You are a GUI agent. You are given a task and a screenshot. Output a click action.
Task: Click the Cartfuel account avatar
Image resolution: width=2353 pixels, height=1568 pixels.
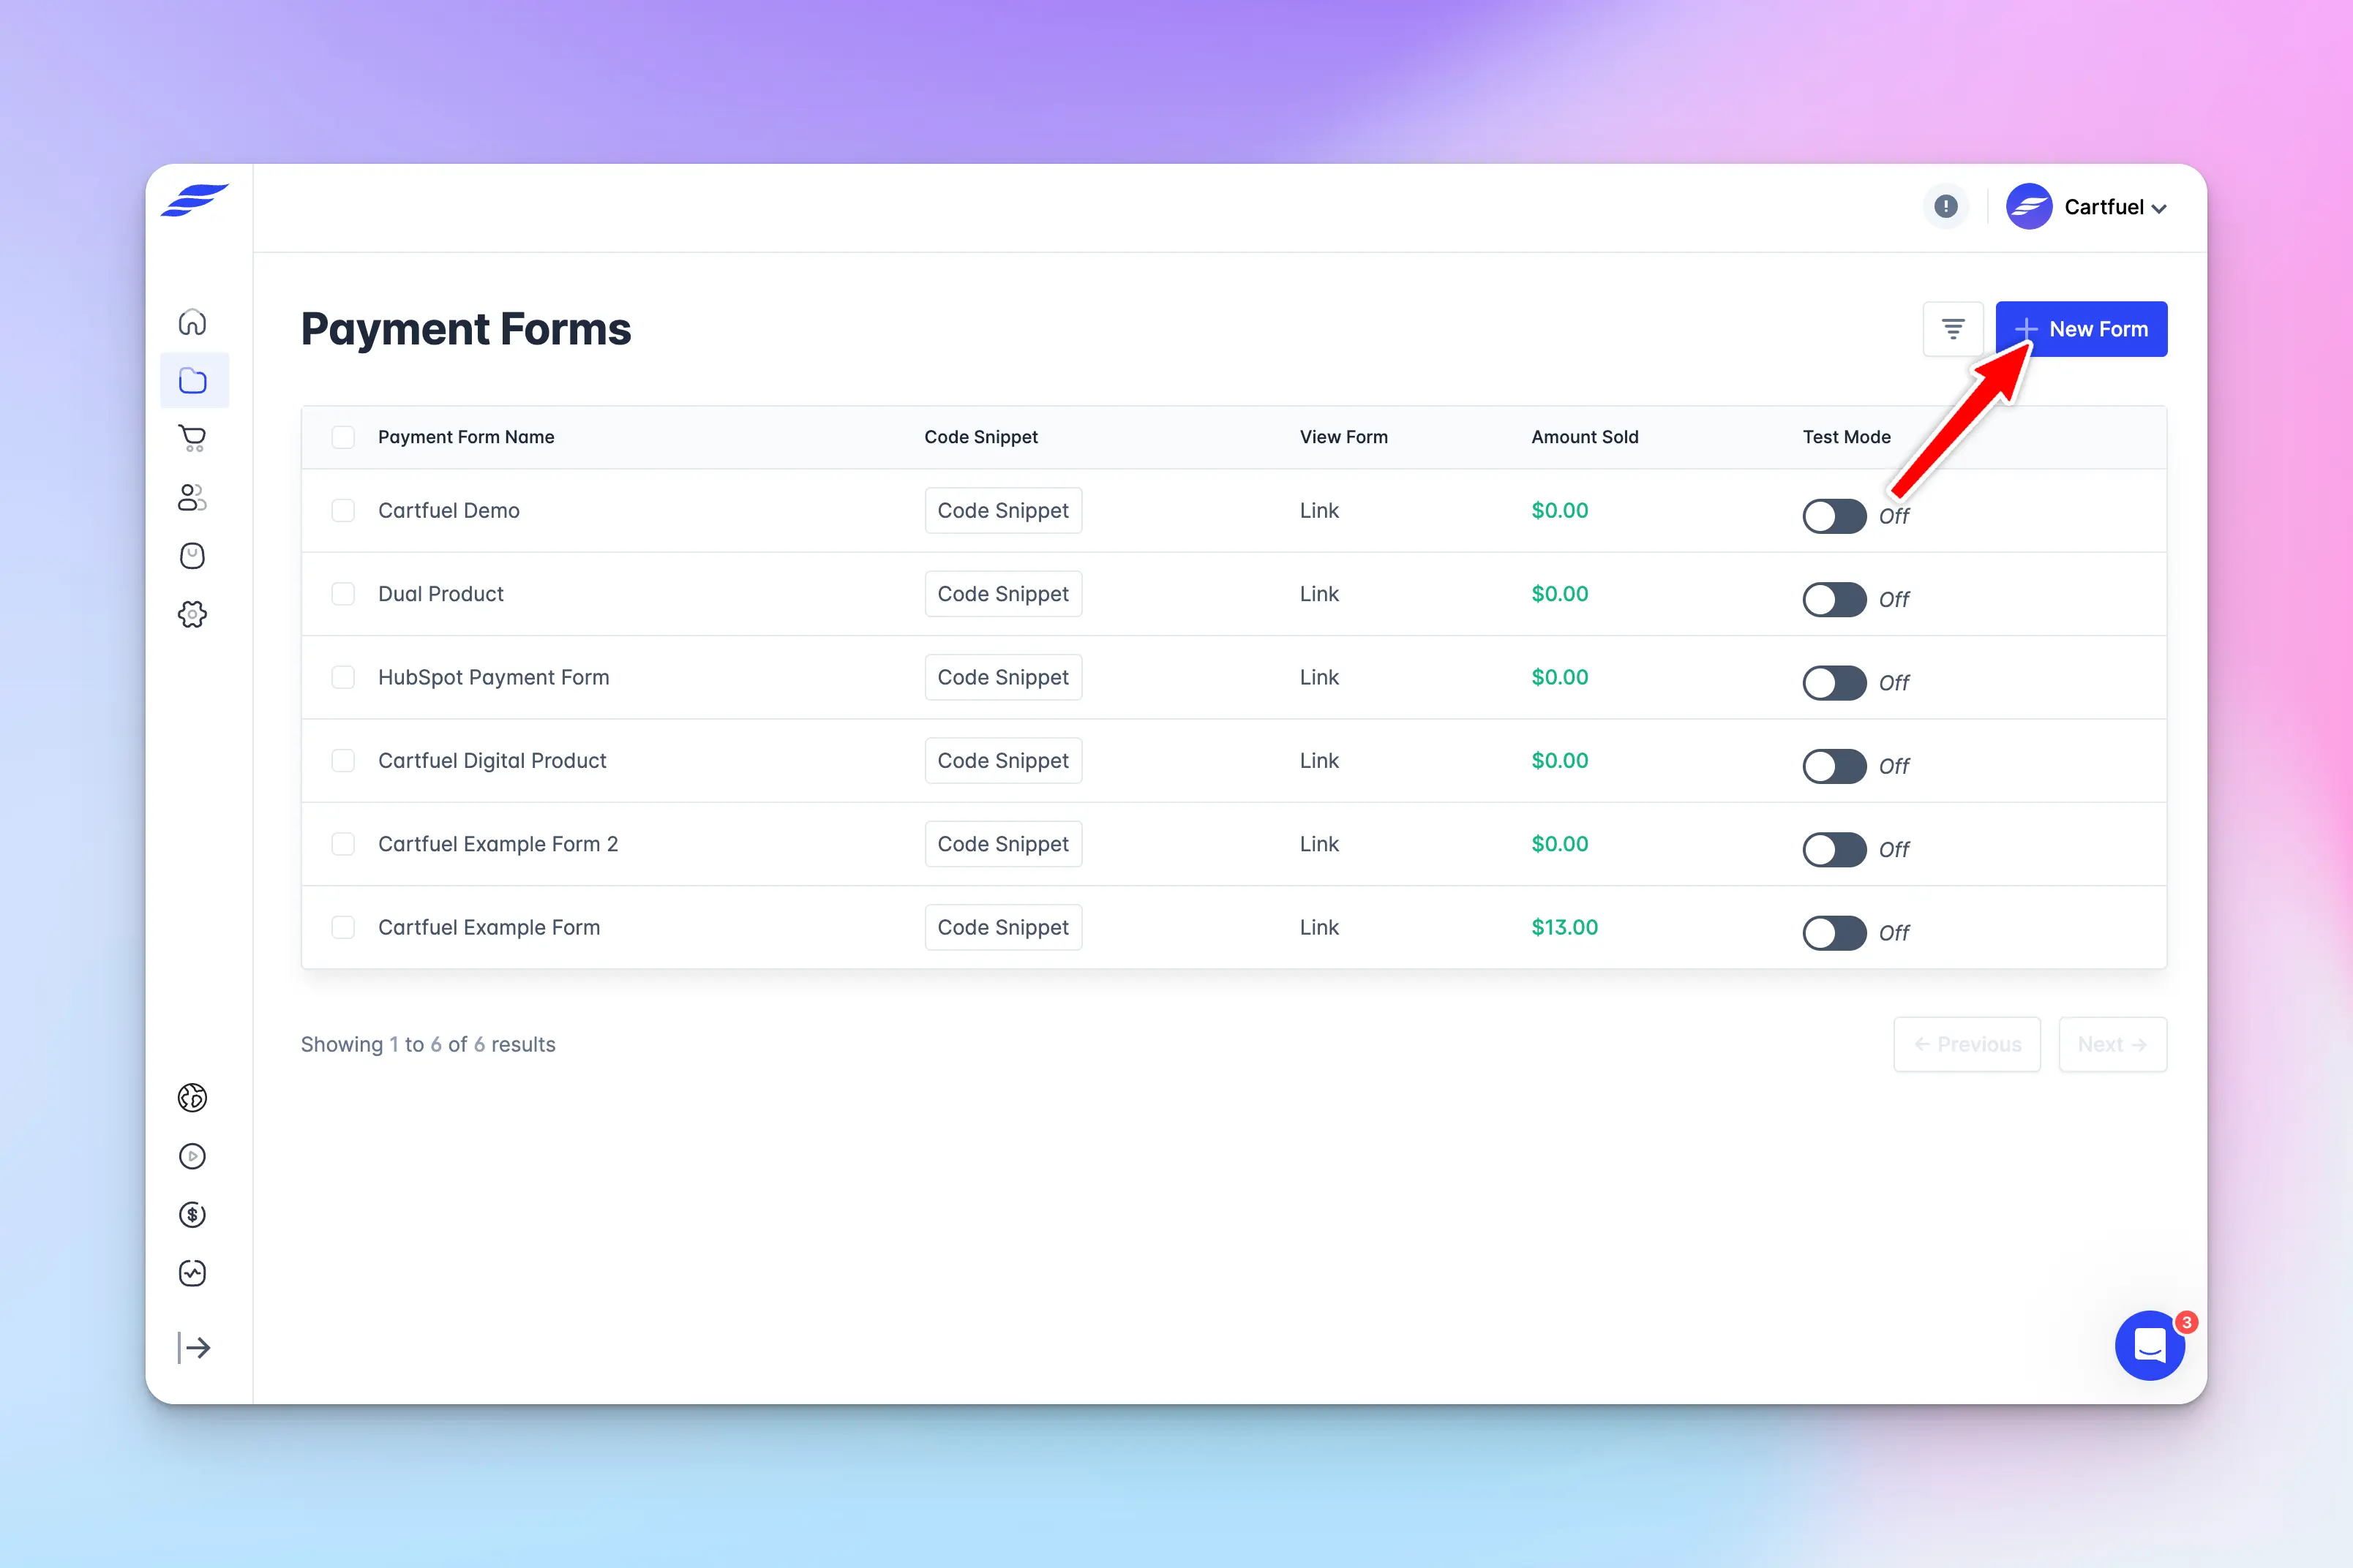point(2029,207)
